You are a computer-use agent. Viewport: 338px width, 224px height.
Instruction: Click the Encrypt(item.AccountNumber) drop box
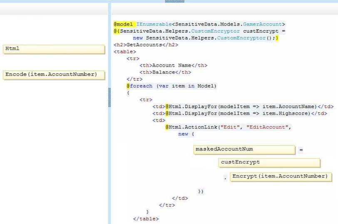point(281,177)
